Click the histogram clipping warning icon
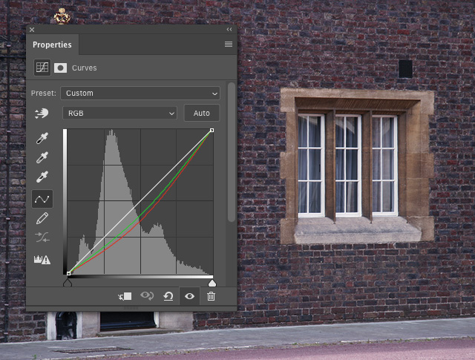 pyautogui.click(x=42, y=259)
